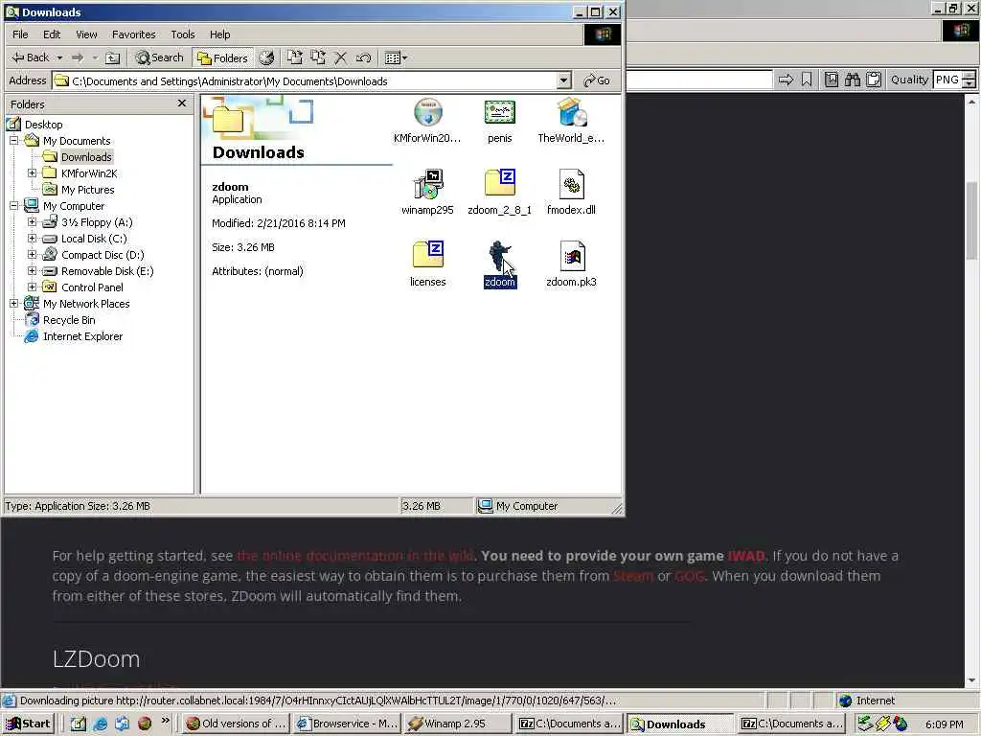Click the Start button

[x=28, y=724]
